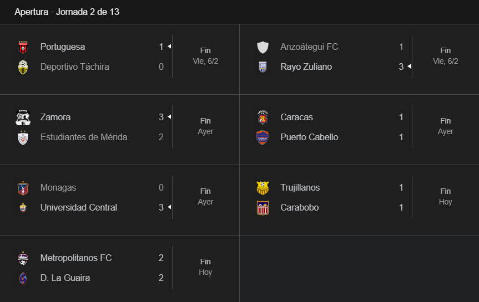Click the Rayo Zuliano crest icon

pos(263,67)
